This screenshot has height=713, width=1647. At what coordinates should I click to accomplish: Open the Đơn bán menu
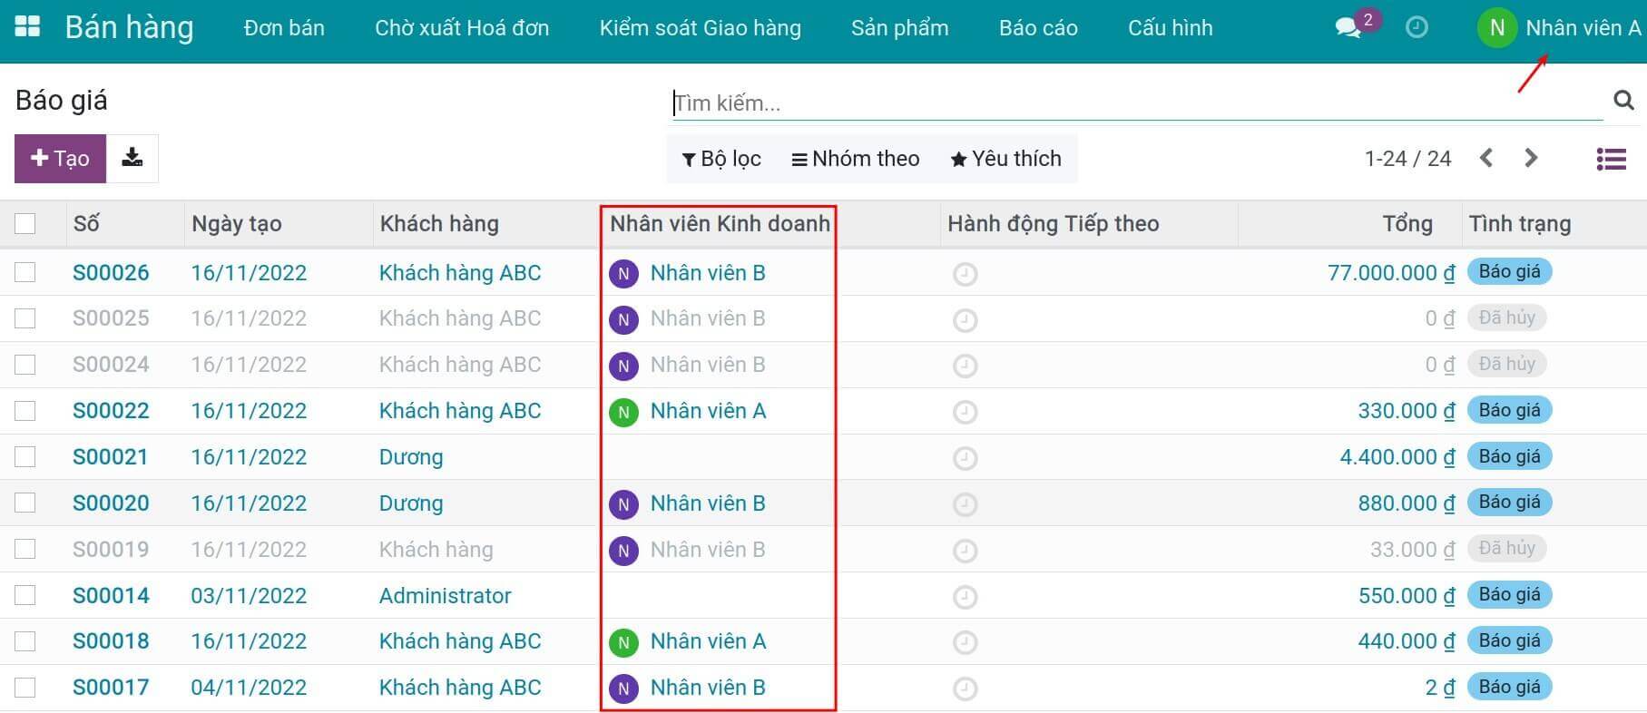click(283, 27)
